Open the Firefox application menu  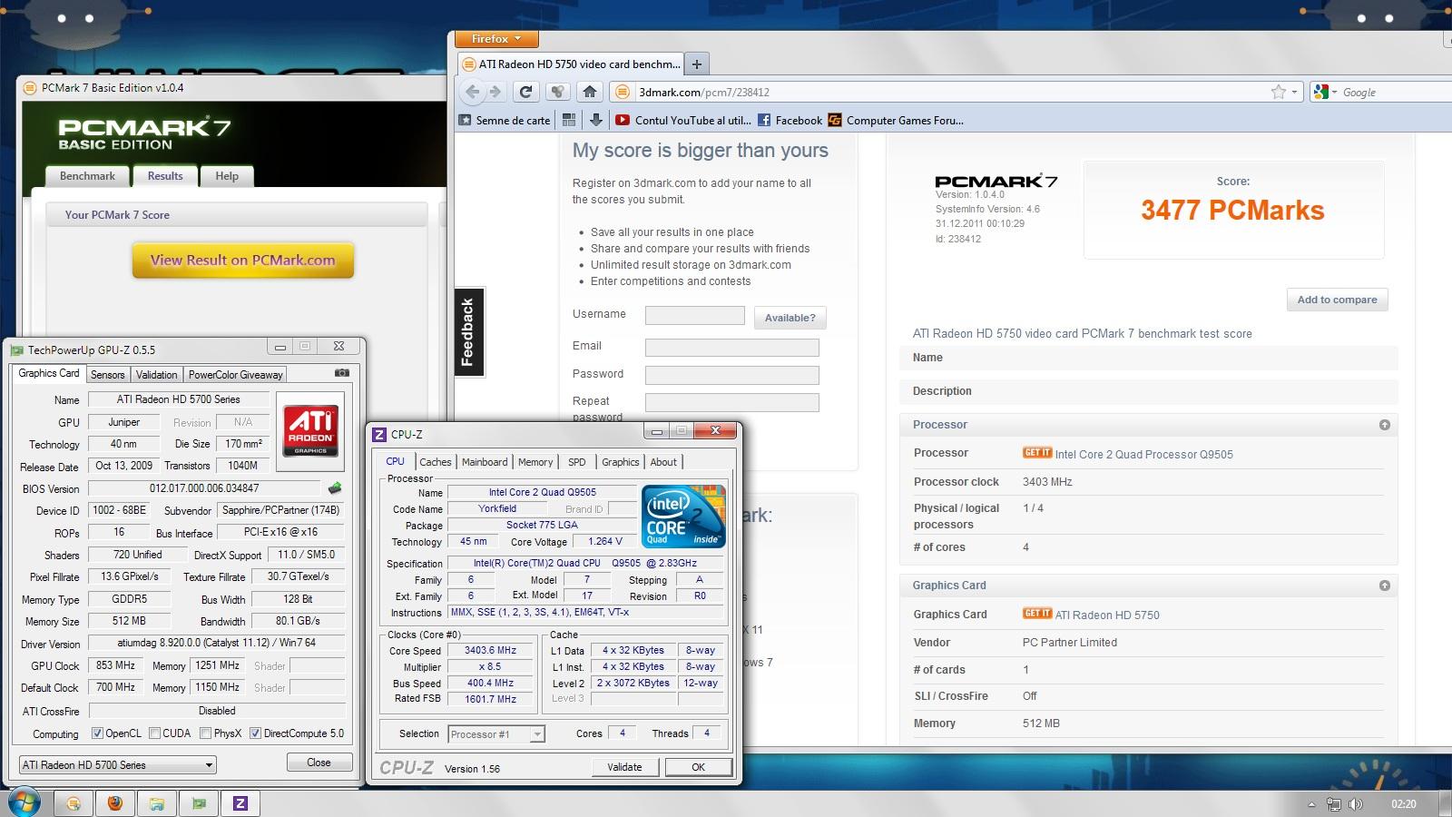[x=495, y=39]
